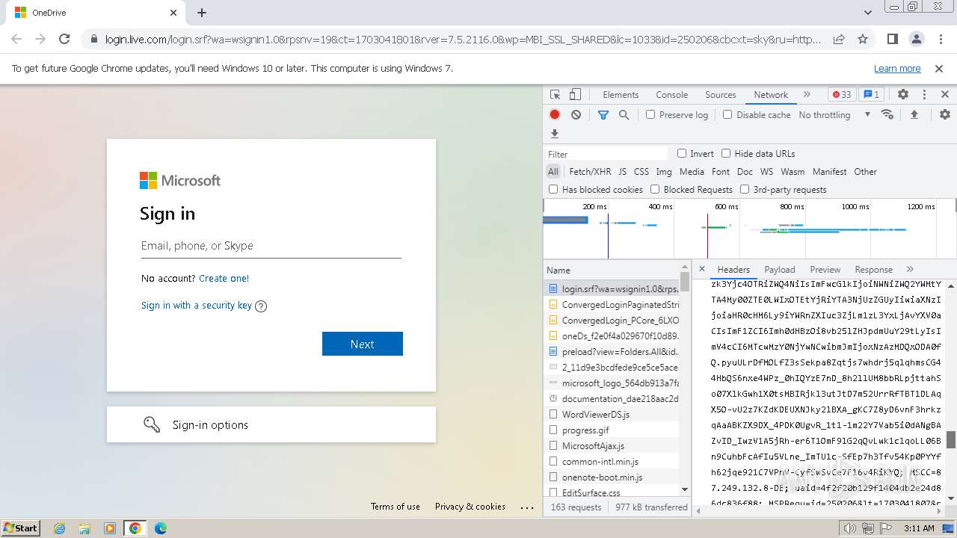Switch to the Sources panel

721,95
